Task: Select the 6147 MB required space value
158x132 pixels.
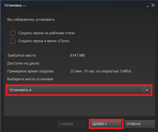Action: point(78,55)
